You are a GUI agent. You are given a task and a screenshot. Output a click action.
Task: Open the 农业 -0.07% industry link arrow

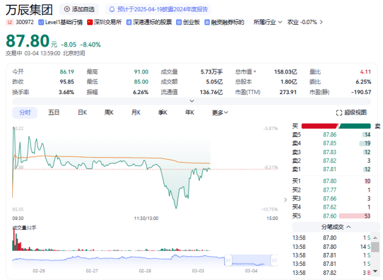point(321,22)
